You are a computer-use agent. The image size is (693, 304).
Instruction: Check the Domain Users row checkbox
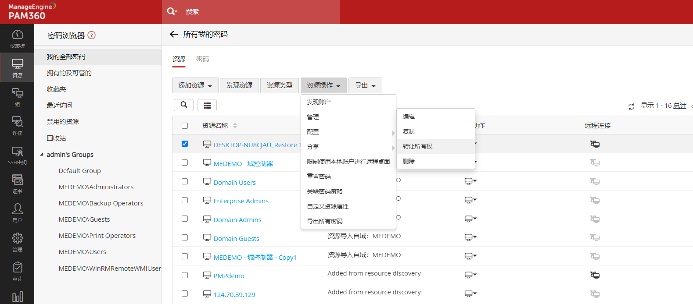tap(185, 181)
